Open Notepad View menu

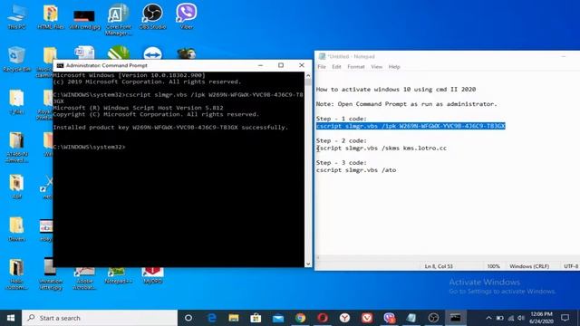[377, 67]
